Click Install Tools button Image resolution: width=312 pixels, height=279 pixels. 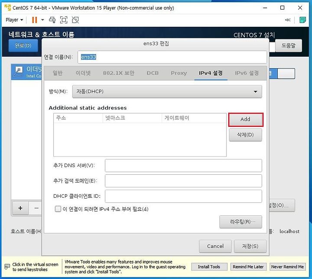209,267
